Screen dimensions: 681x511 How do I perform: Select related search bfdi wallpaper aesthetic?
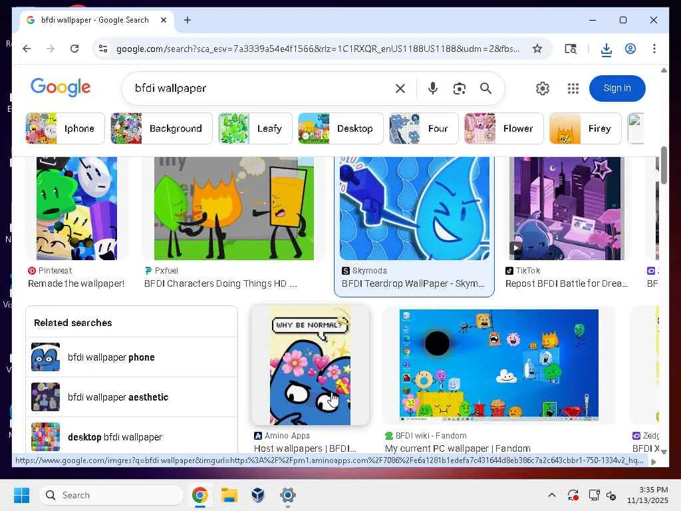[132, 397]
